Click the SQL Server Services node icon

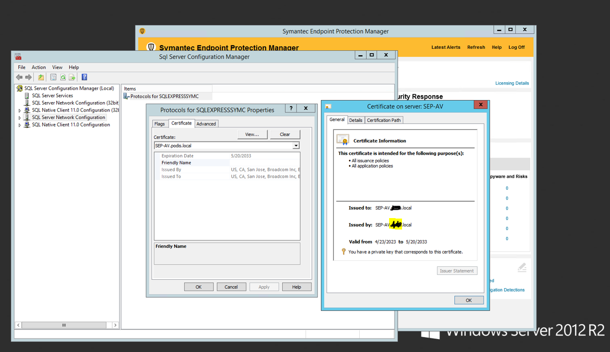pos(27,96)
